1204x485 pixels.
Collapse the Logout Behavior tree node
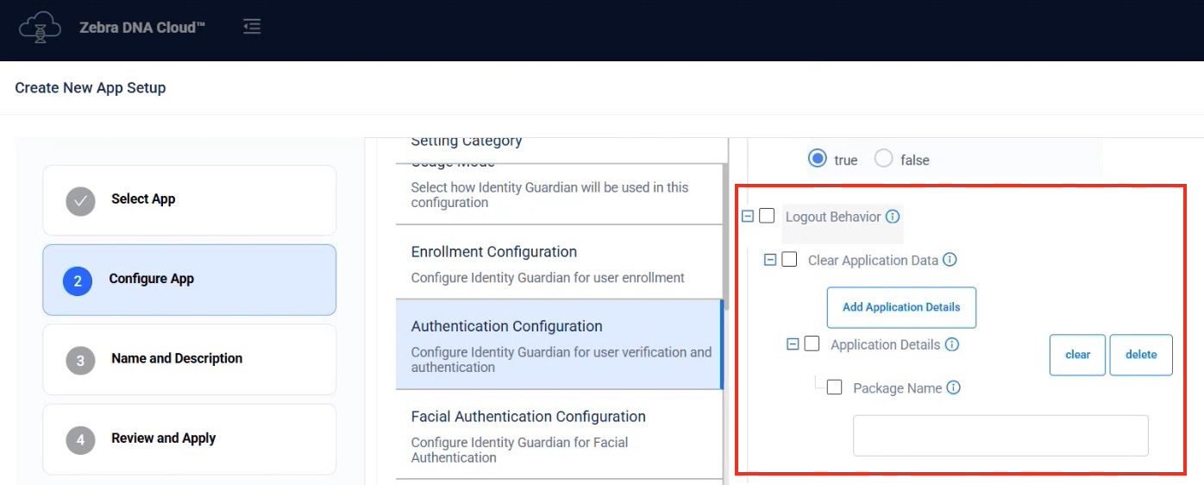click(x=748, y=217)
